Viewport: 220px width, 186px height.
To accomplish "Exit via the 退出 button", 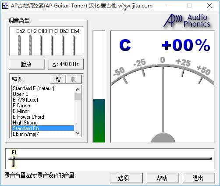I will coord(199,178).
